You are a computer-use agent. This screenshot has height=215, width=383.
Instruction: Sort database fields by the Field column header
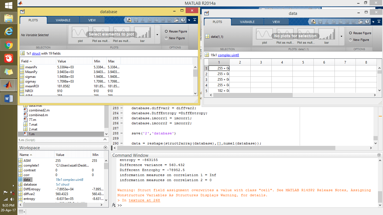(x=38, y=61)
